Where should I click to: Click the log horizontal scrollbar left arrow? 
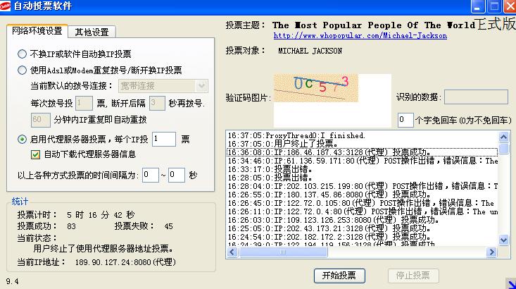[x=231, y=252]
